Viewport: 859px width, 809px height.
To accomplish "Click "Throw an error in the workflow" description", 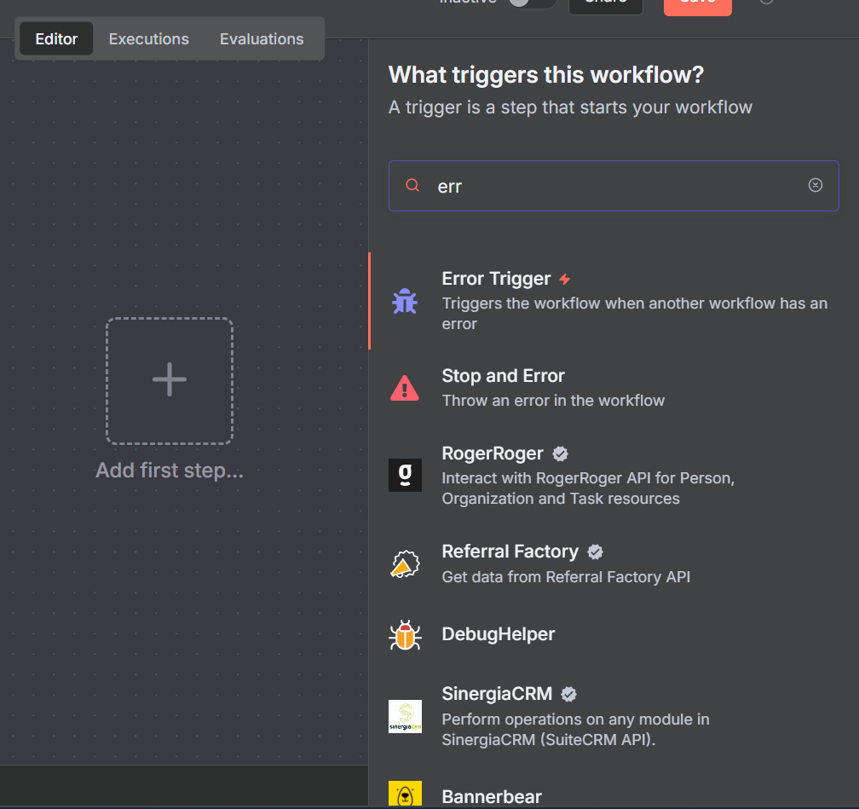I will (553, 401).
